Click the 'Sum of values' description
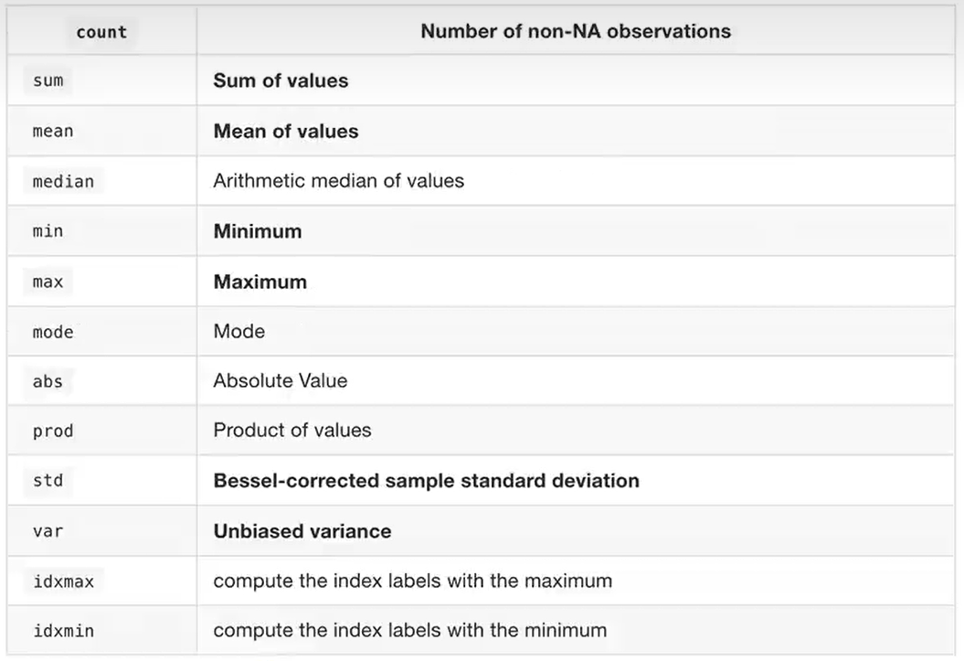Screen dimensions: 964x661 [x=281, y=80]
